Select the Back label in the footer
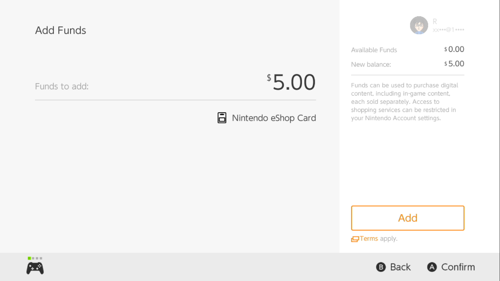 (400, 267)
